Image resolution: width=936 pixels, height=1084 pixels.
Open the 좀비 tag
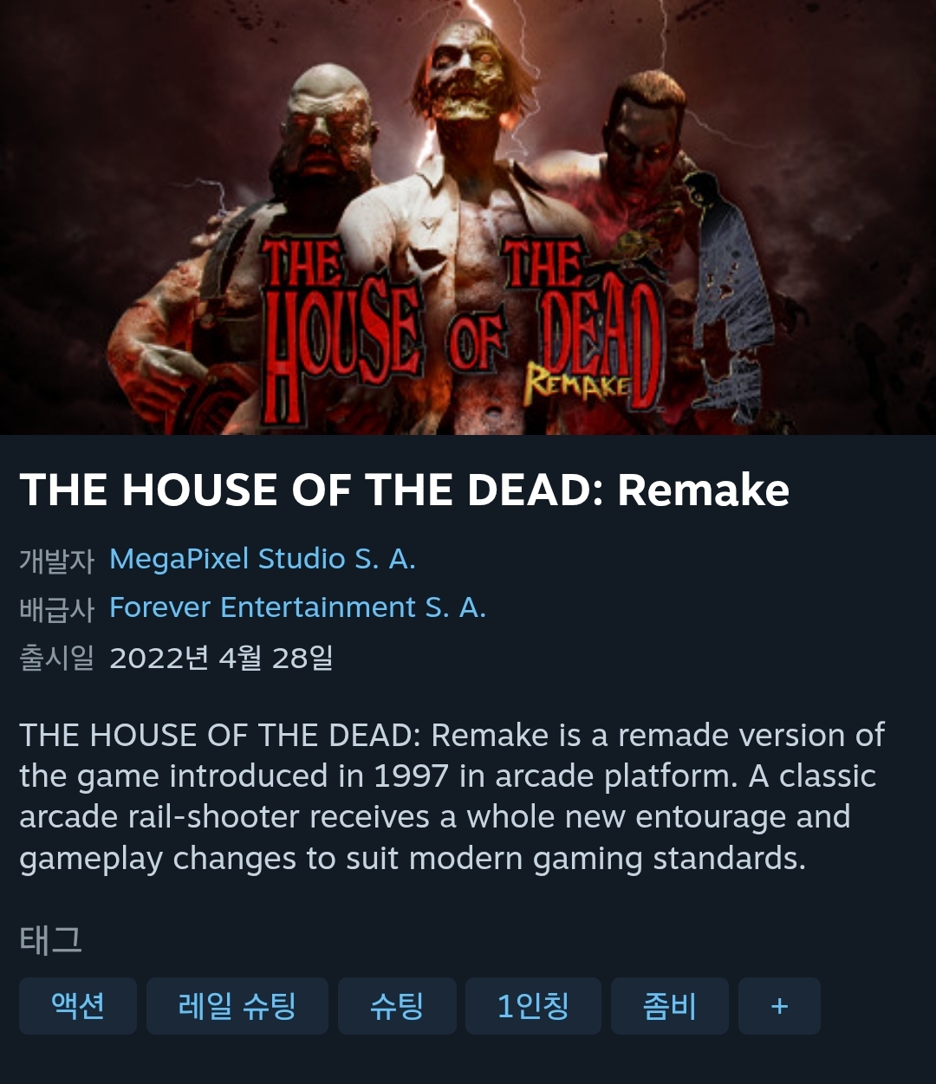pos(670,1006)
